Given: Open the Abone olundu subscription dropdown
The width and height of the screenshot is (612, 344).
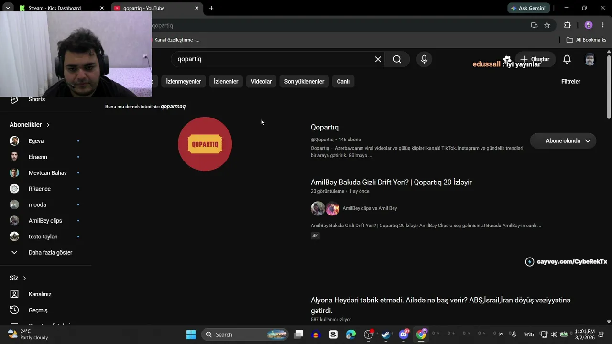Looking at the screenshot, I should pyautogui.click(x=563, y=141).
